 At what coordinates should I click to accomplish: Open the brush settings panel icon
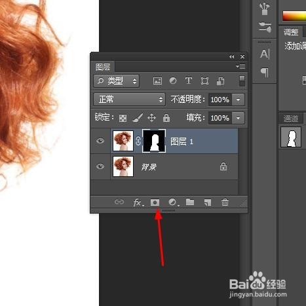pyautogui.click(x=265, y=27)
